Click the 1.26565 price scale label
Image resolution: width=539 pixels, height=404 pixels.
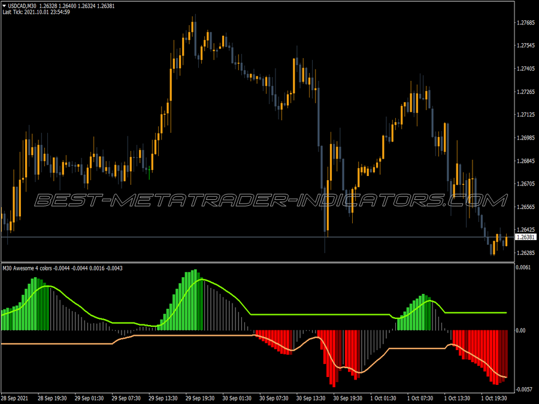click(526, 207)
